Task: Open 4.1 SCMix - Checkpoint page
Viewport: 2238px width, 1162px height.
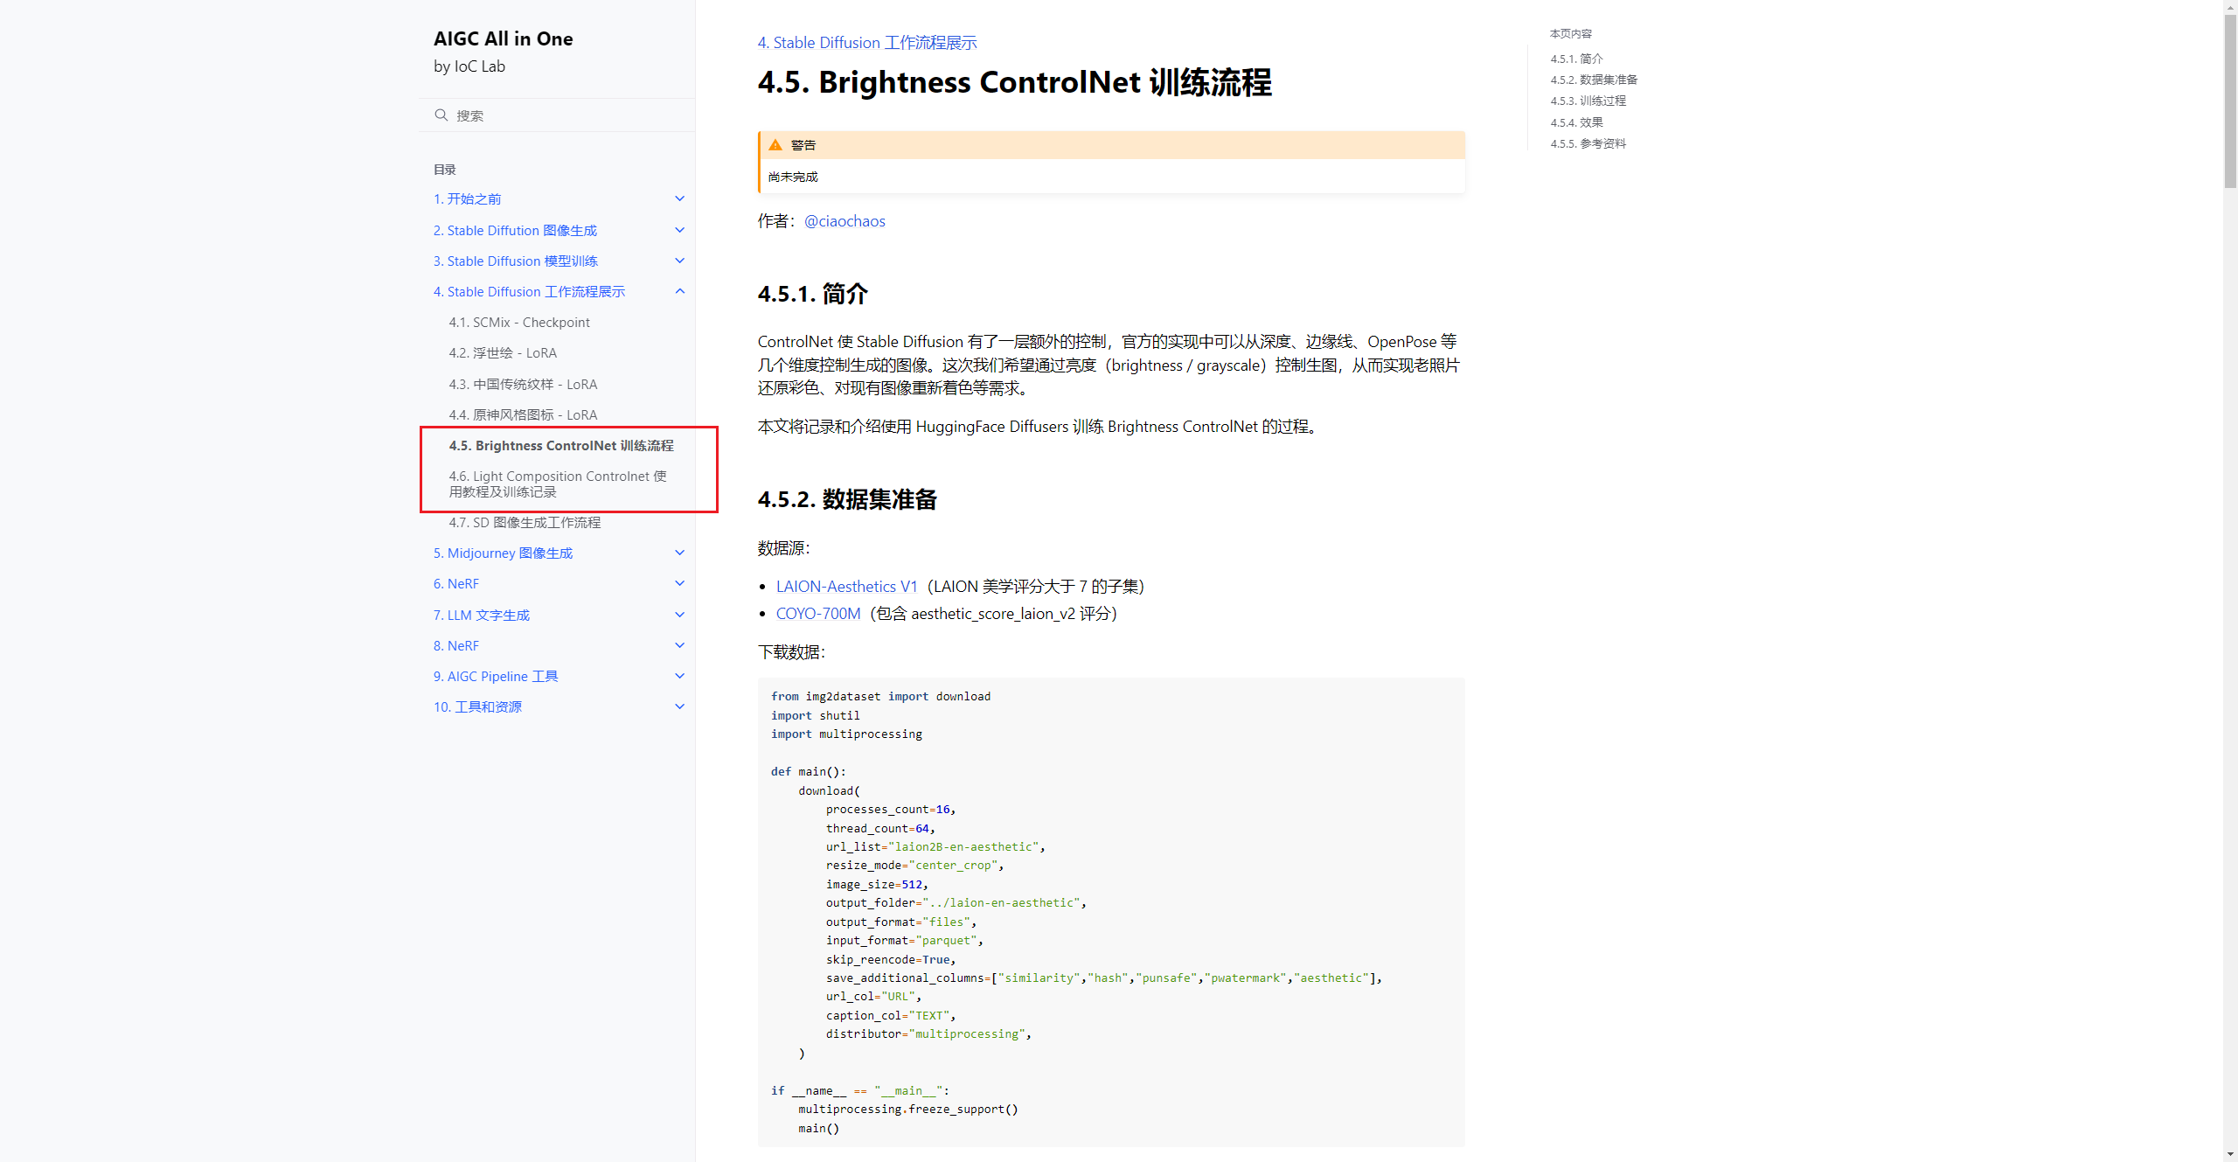Action: click(519, 323)
